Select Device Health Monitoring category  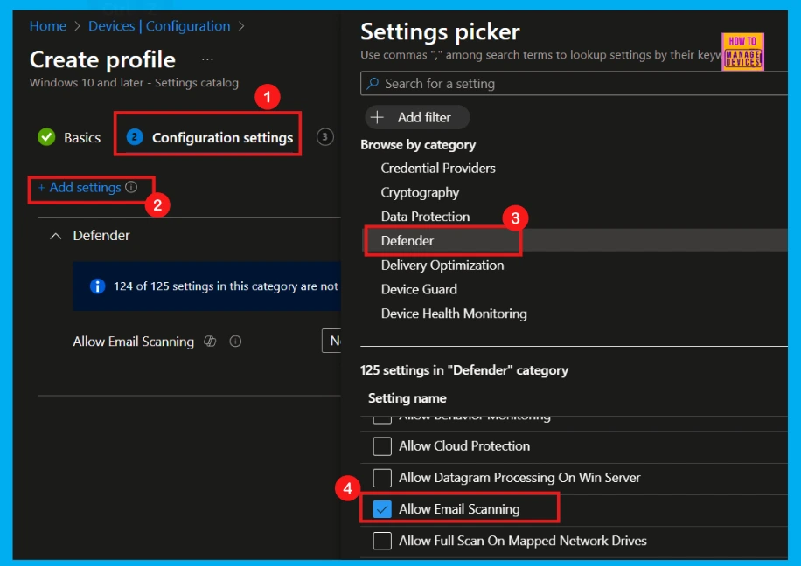(x=454, y=314)
